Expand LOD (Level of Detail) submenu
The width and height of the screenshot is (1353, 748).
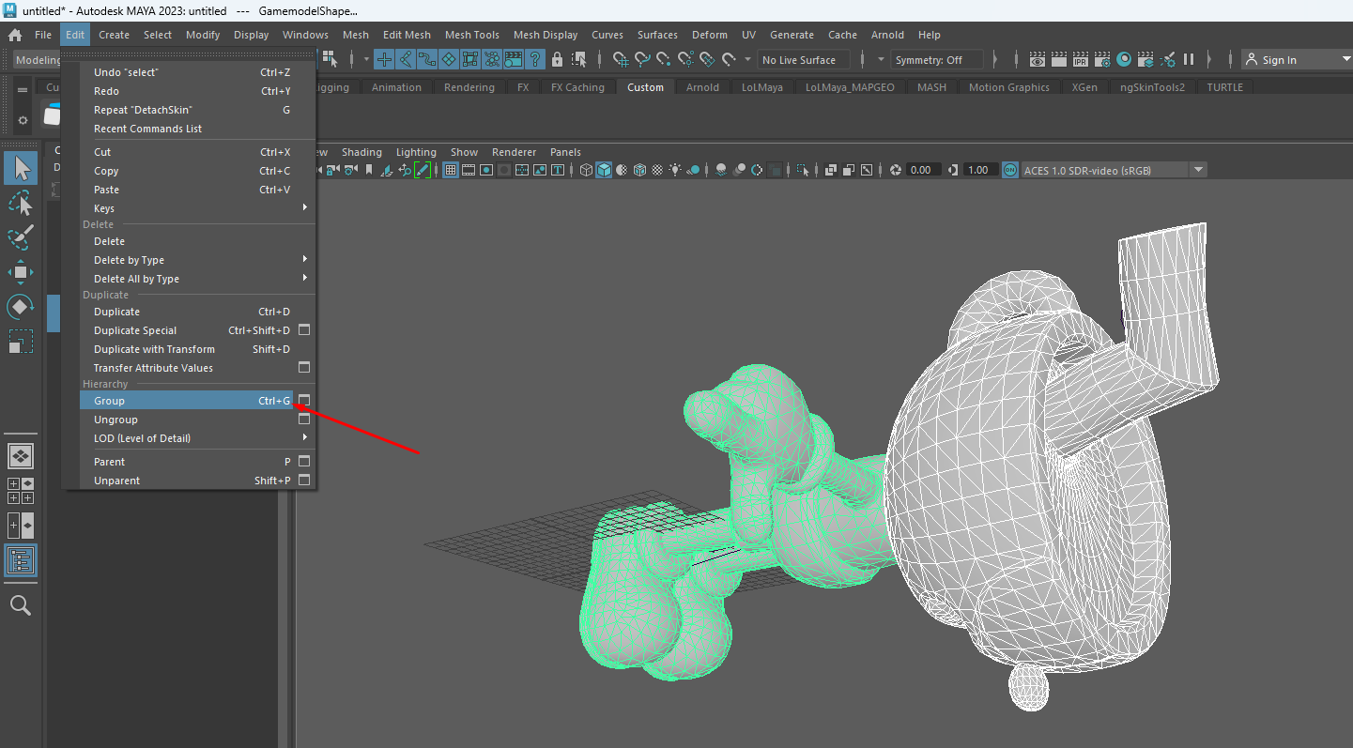198,438
